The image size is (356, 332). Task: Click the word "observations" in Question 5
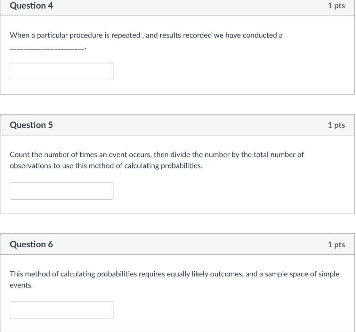(30, 166)
